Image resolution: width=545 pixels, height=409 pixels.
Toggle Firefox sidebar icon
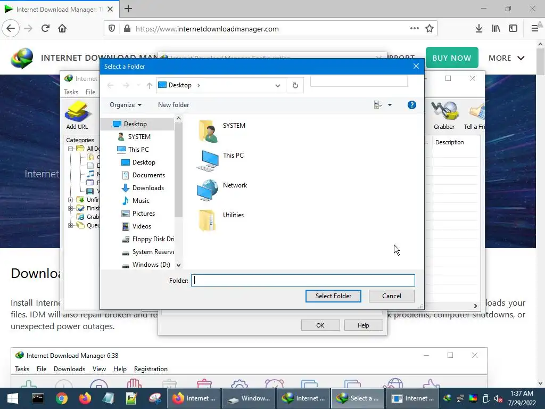[513, 29]
